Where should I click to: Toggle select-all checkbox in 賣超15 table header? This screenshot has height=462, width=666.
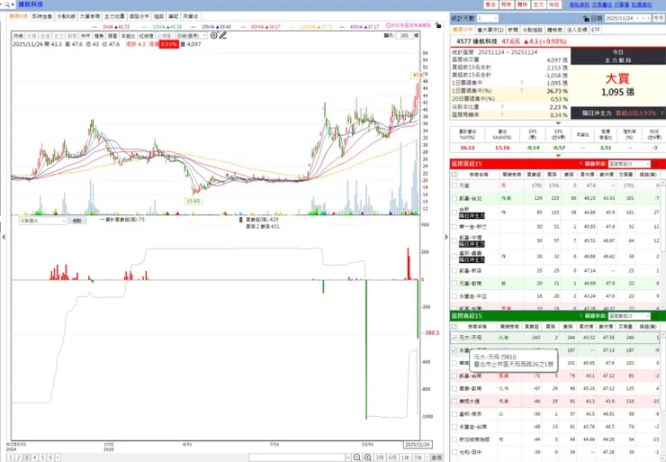click(x=454, y=326)
